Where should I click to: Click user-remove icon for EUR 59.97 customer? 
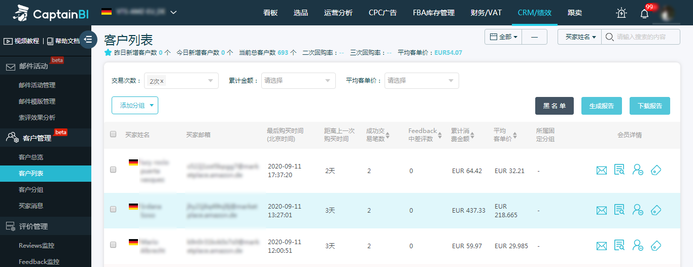point(638,246)
